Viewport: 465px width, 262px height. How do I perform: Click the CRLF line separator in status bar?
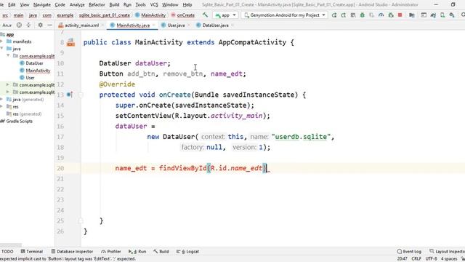tap(416, 259)
